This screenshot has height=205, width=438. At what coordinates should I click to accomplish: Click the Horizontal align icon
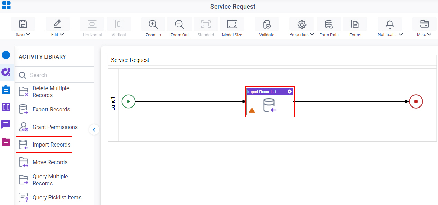(92, 24)
